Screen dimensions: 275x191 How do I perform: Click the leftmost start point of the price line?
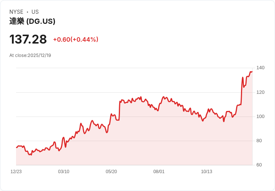(x=16, y=147)
